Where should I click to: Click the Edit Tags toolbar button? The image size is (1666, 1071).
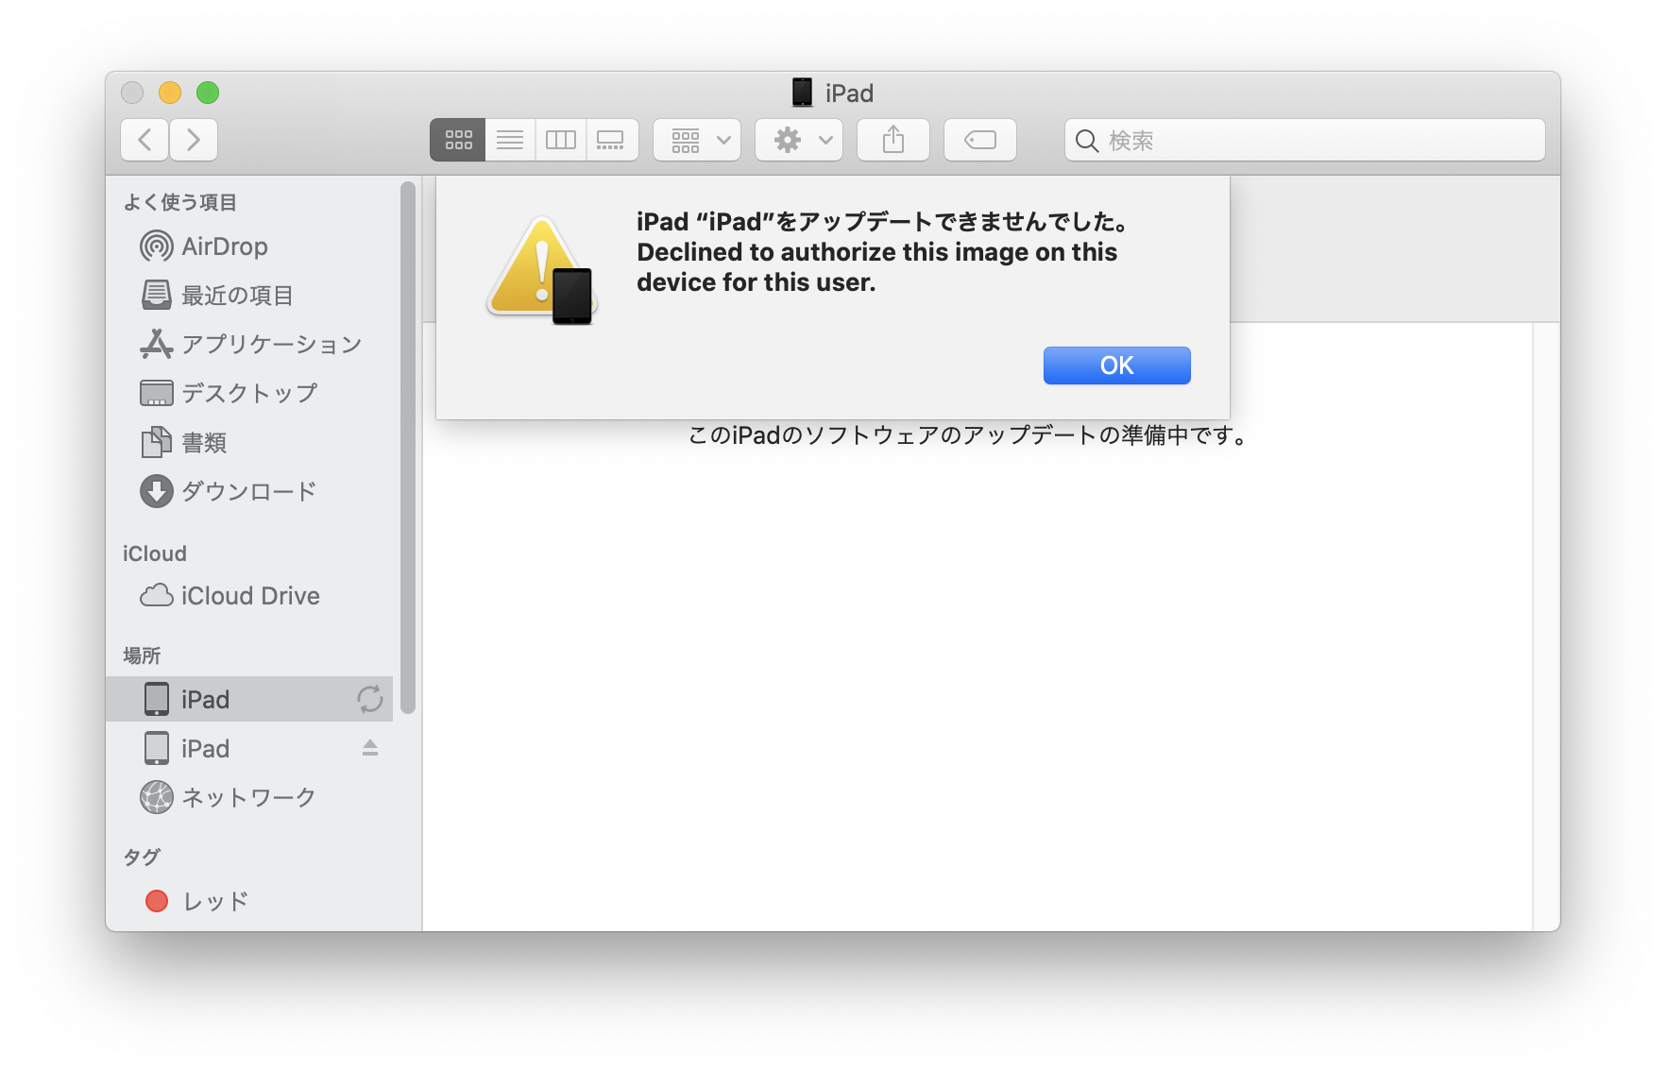click(980, 140)
